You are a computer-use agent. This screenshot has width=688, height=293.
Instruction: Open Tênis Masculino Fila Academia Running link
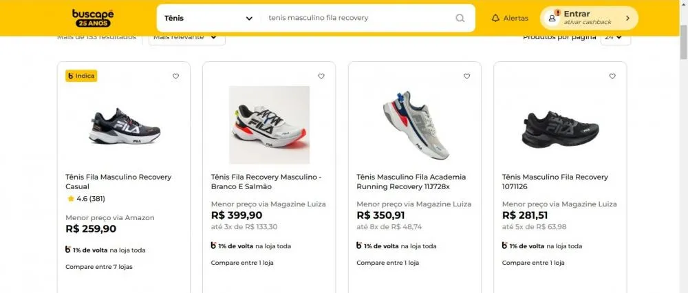(x=411, y=182)
